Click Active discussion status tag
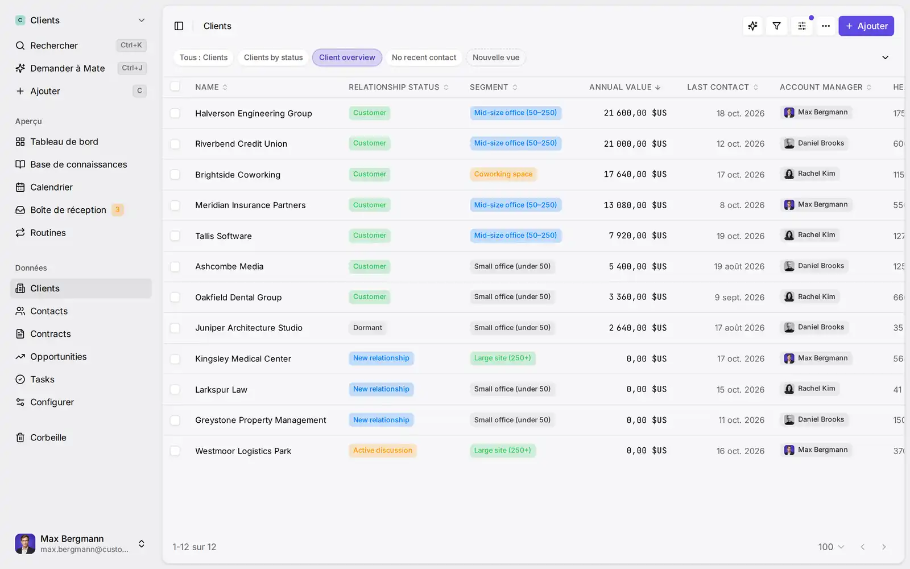The width and height of the screenshot is (910, 569). coord(383,451)
